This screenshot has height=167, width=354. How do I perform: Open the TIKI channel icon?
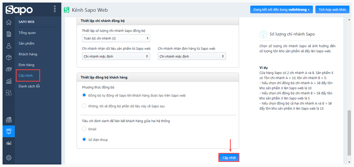(x=9, y=143)
